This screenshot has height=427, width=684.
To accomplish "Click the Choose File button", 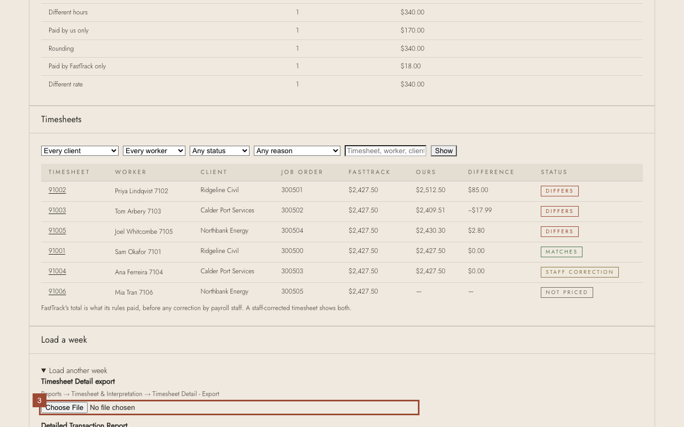I will (65, 407).
